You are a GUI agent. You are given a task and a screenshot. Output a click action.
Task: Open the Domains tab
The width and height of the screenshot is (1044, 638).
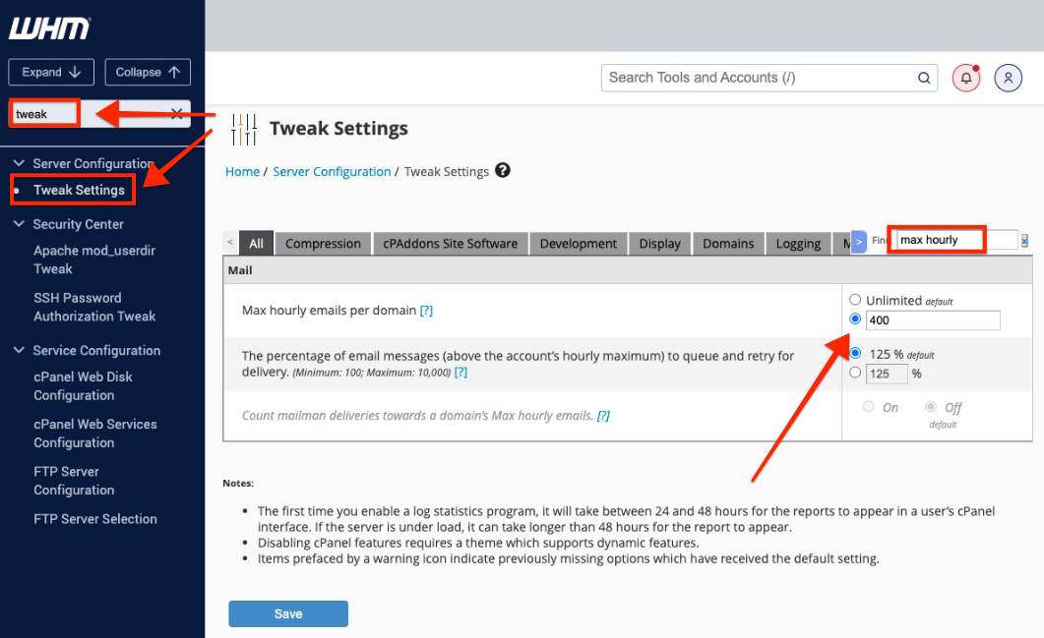(x=728, y=244)
